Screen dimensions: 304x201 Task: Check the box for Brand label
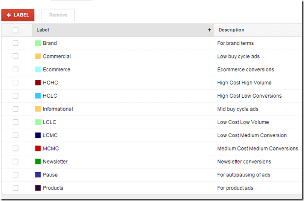(x=16, y=43)
